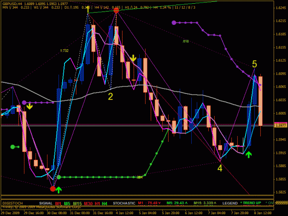The width and height of the screenshot is (288, 216).
Task: Click the 29 Dec 2009 date label
Action: [x=10, y=213]
